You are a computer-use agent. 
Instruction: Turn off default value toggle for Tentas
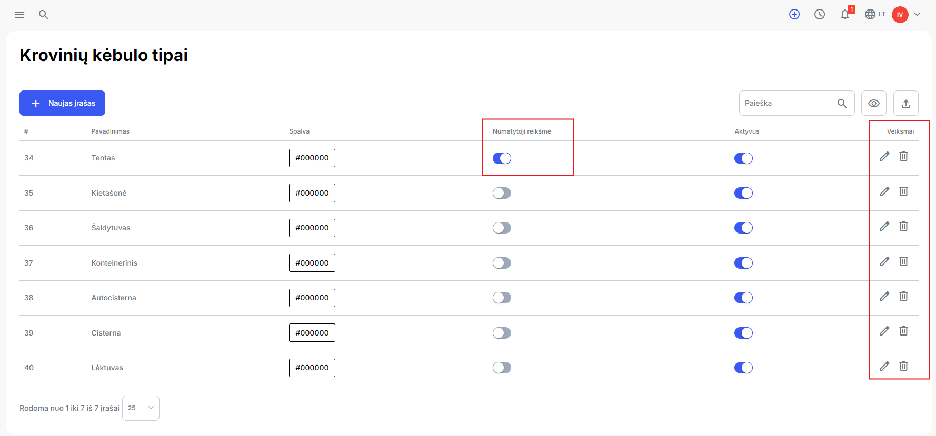[x=502, y=158]
